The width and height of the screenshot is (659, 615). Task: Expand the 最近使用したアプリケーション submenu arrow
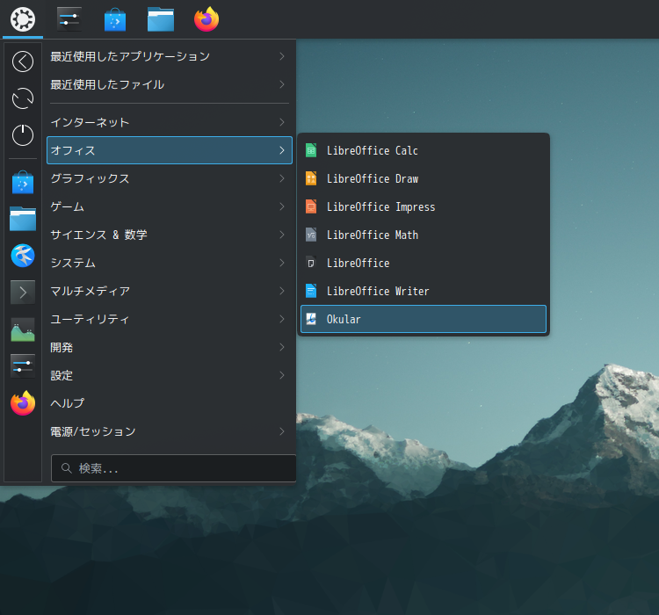click(282, 56)
